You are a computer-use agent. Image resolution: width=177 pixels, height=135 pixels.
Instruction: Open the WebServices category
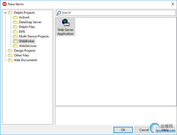click(28, 46)
